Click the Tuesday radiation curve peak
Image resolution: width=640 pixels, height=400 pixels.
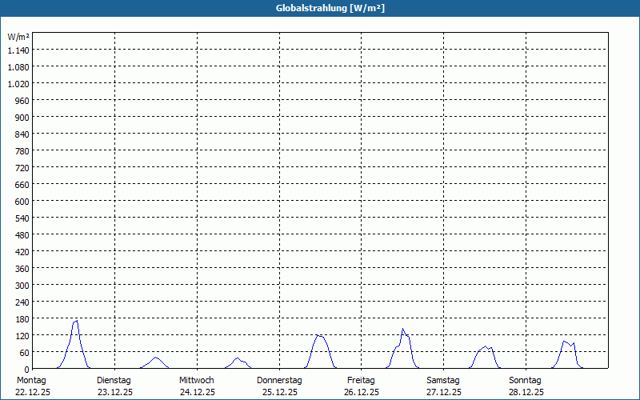click(155, 358)
